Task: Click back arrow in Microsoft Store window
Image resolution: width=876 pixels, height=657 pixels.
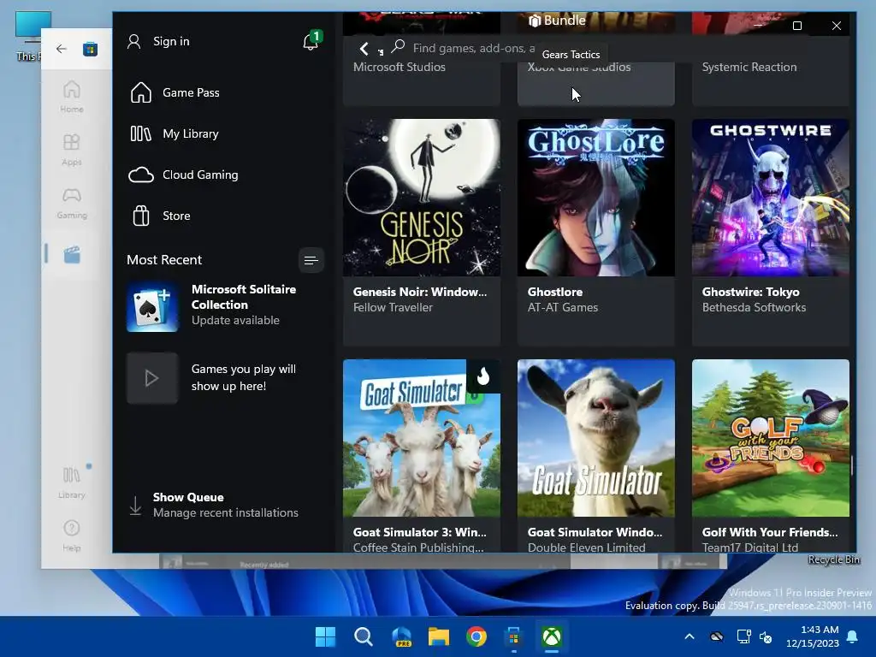Action: click(62, 49)
